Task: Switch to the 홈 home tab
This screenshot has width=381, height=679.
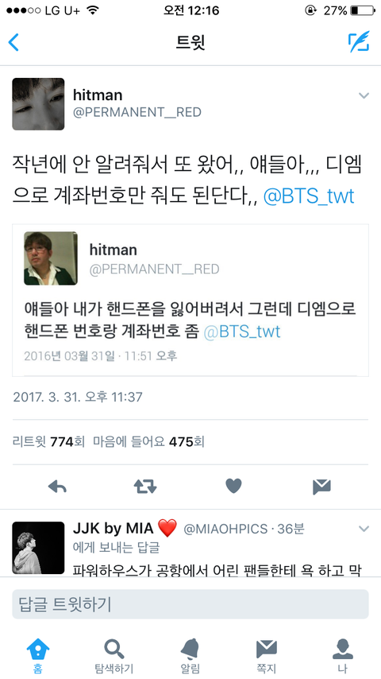Action: click(x=38, y=656)
